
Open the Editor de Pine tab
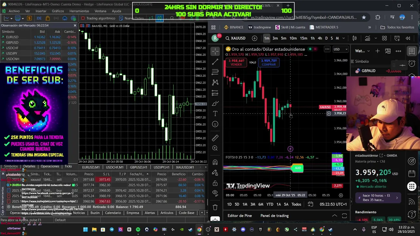[240, 216]
